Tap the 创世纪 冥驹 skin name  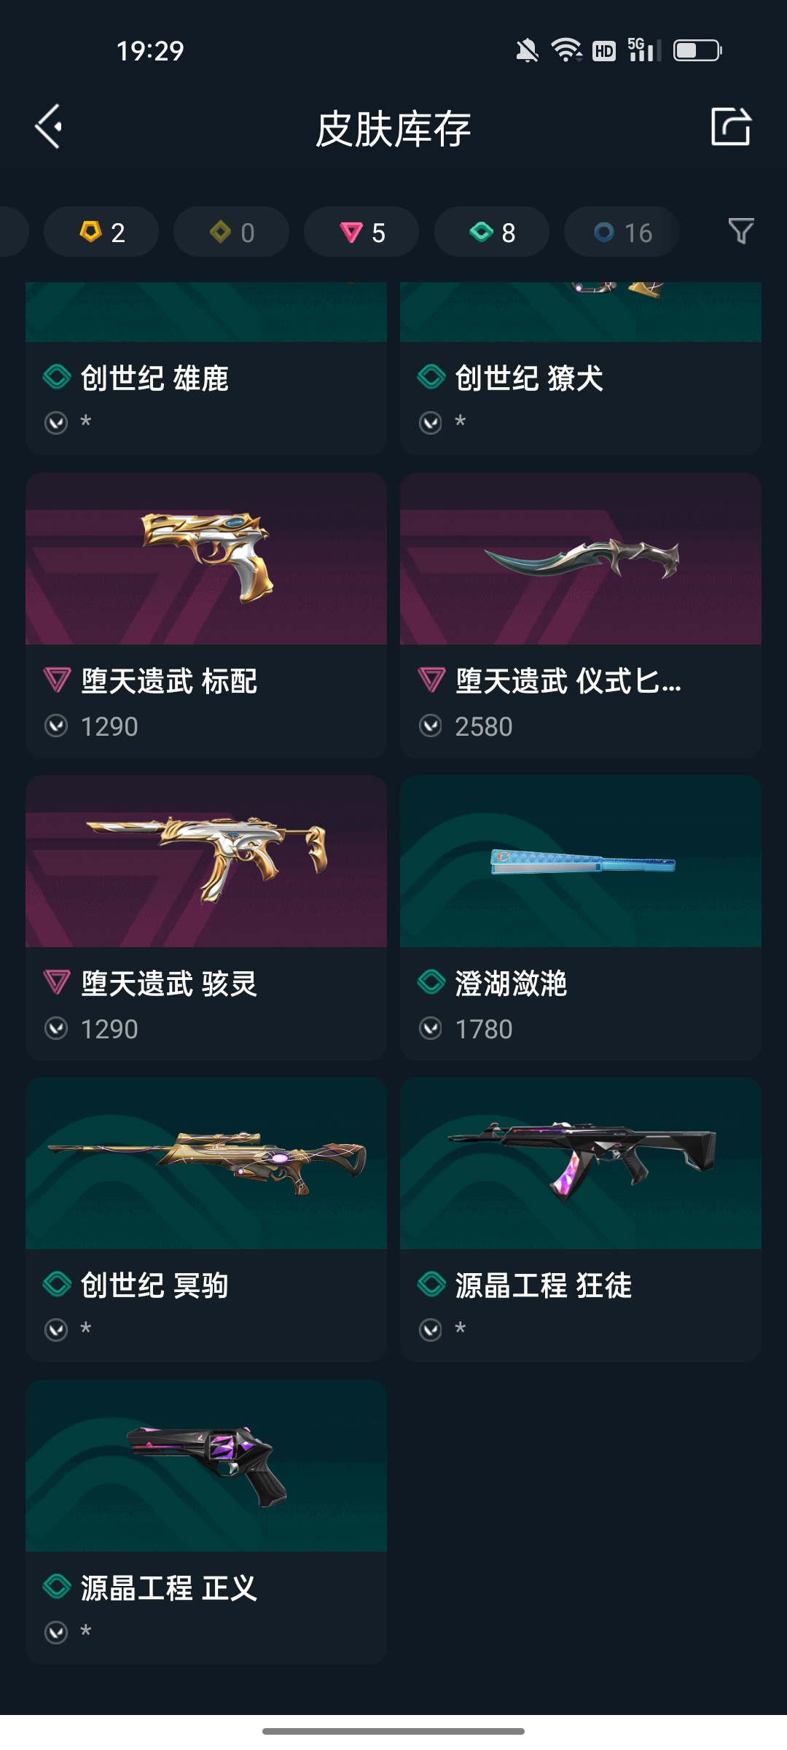click(154, 1286)
